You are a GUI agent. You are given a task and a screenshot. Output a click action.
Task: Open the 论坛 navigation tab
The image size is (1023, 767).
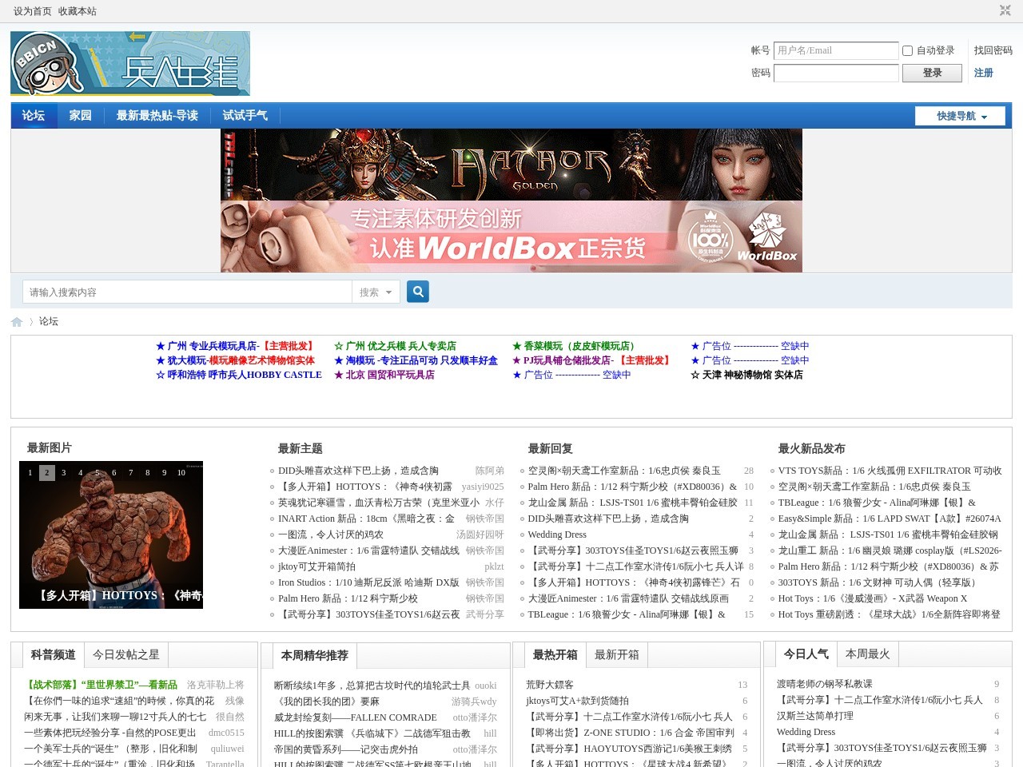point(34,115)
